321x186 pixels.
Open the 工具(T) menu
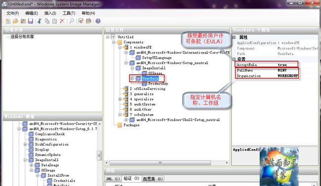69,13
